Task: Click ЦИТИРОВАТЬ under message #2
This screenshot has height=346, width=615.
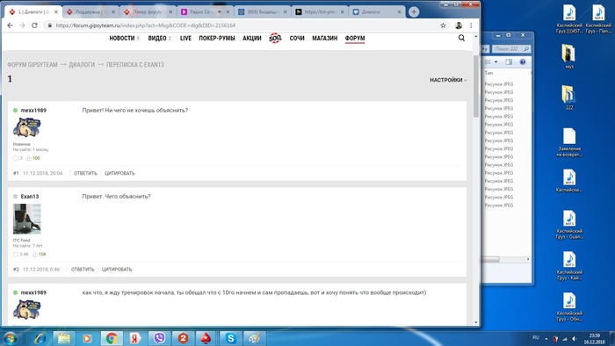Action: coord(117,270)
